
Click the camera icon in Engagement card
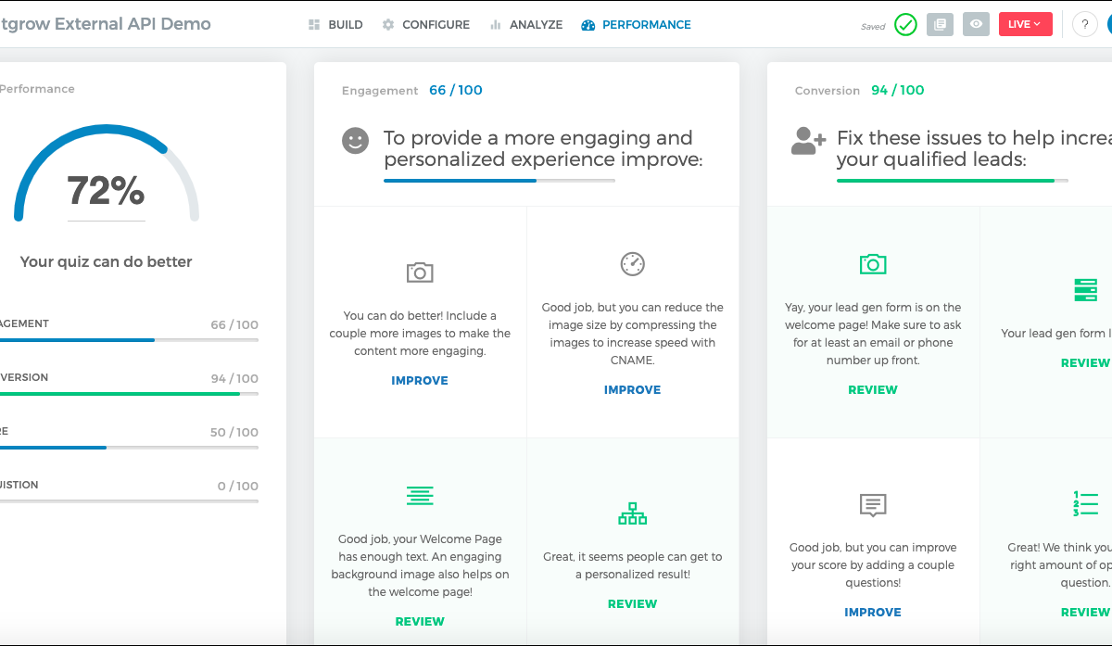(420, 272)
